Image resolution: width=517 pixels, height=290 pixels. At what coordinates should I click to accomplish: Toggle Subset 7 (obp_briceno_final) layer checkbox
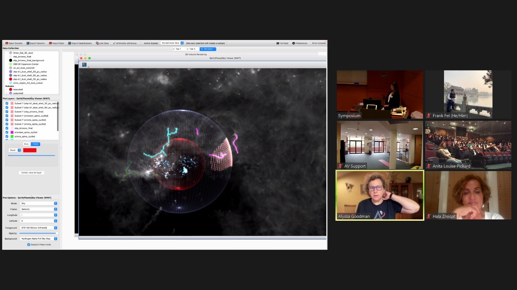pos(7,112)
